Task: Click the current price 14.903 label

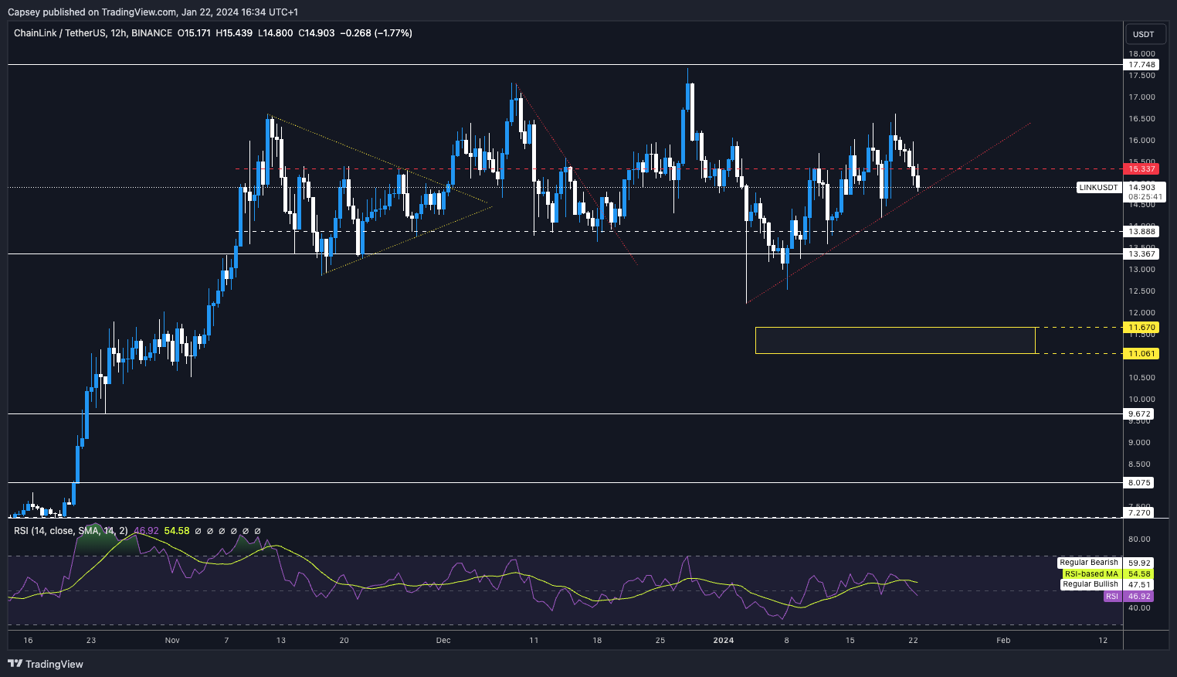Action: click(x=1142, y=187)
